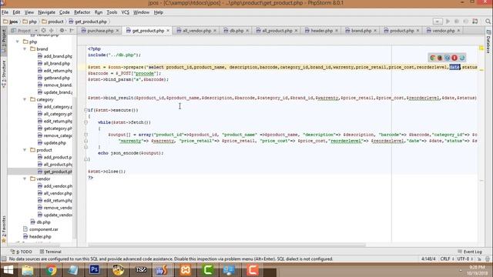Open CRLF line separator selector
Image resolution: width=493 pixels, height=277 pixels.
447,259
